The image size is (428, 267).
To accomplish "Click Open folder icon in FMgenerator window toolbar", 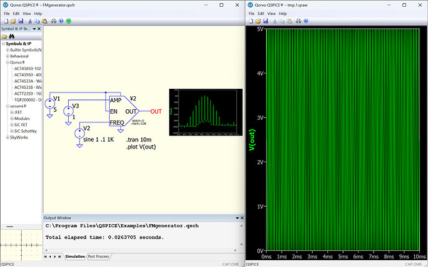I will tap(14, 21).
